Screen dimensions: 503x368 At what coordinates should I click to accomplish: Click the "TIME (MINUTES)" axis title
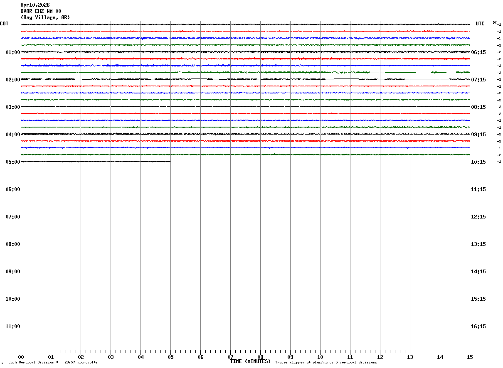(250, 361)
